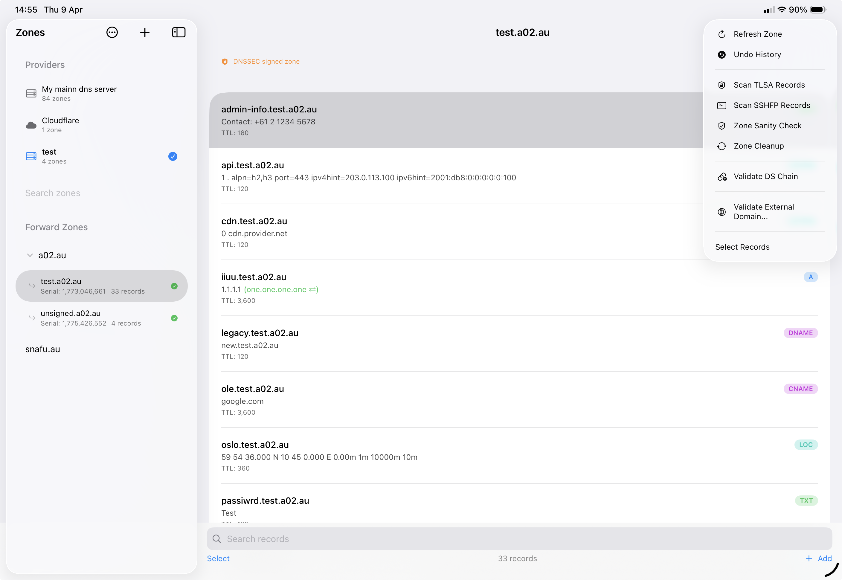
Task: Select the My mainn dns server provider
Action: [x=102, y=93]
